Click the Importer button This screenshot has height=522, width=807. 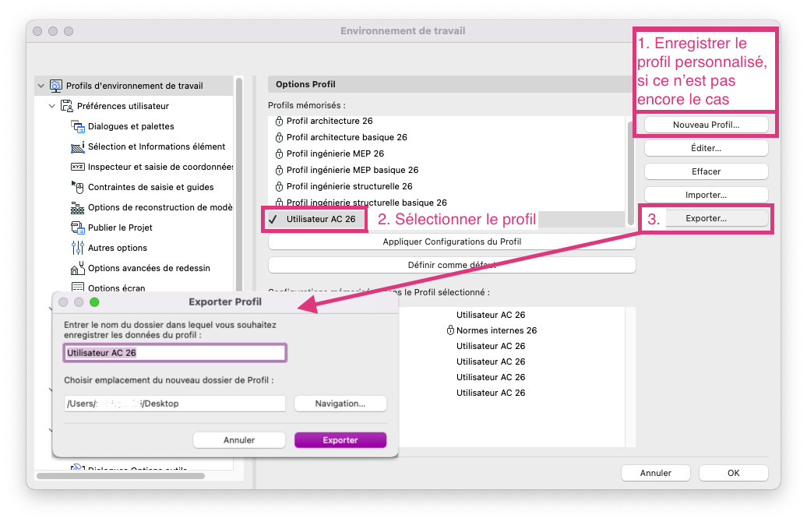coord(706,195)
